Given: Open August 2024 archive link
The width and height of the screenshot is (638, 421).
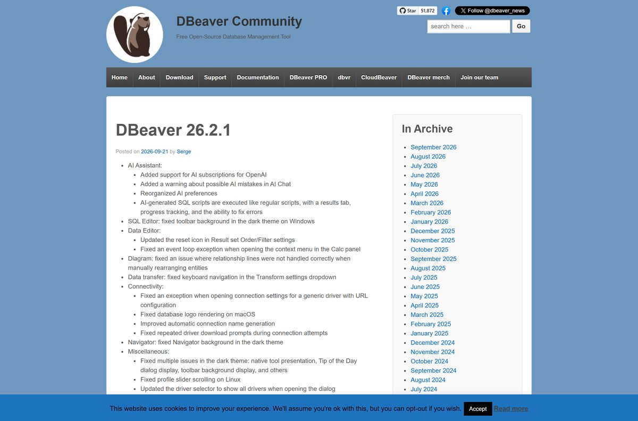Looking at the screenshot, I should (x=428, y=380).
